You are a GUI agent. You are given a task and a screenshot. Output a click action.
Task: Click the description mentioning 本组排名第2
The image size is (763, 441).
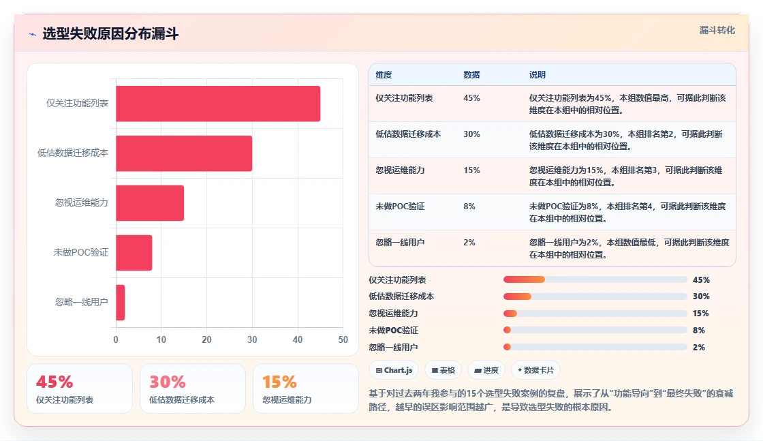[x=626, y=140]
